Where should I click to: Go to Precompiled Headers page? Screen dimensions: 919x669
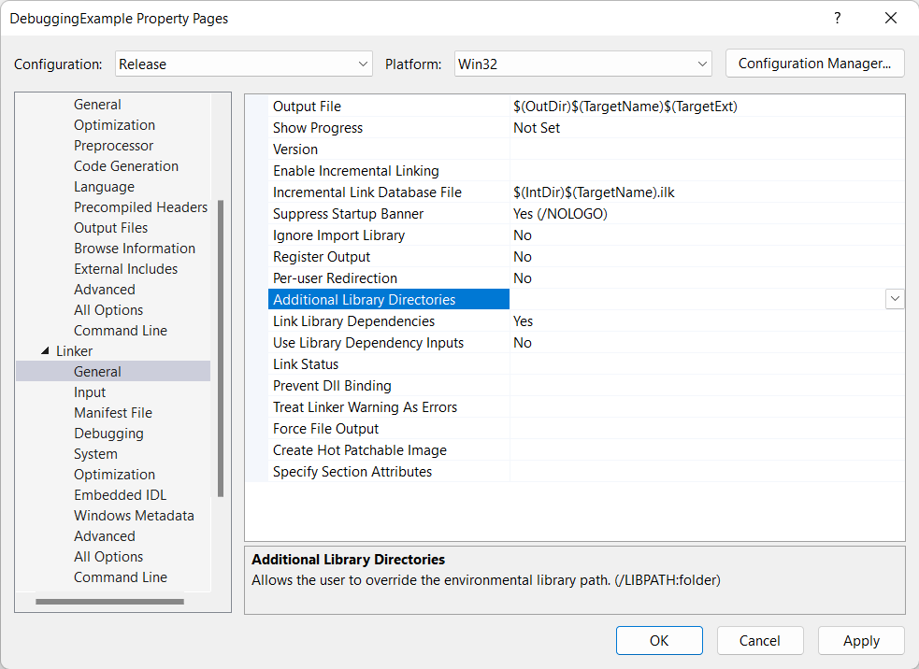coord(140,207)
